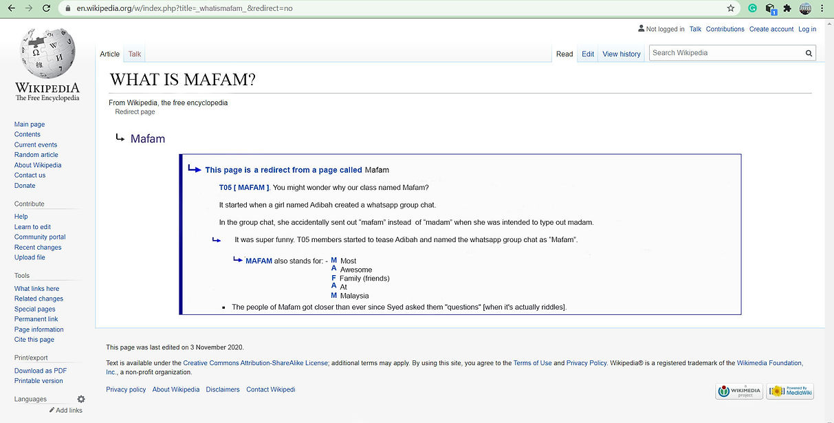Open Talk link in user bar
The width and height of the screenshot is (834, 423).
pyautogui.click(x=695, y=29)
